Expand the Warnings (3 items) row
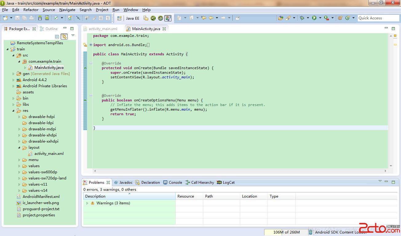This screenshot has width=401, height=236. [87, 203]
